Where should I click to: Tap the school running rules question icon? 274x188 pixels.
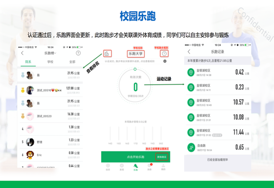(x=164, y=54)
